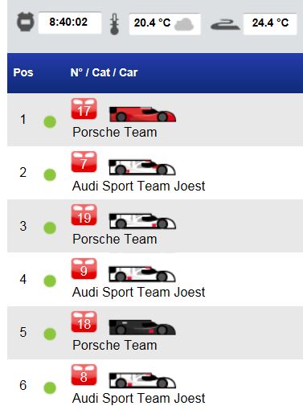This screenshot has height=410, width=303.
Task: Click the red Porsche car image in position 1
Action: (142, 114)
